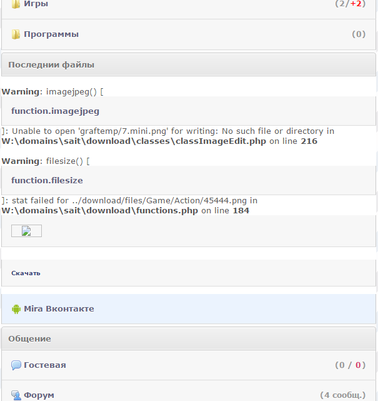Follow the function.filesize link

tap(47, 181)
